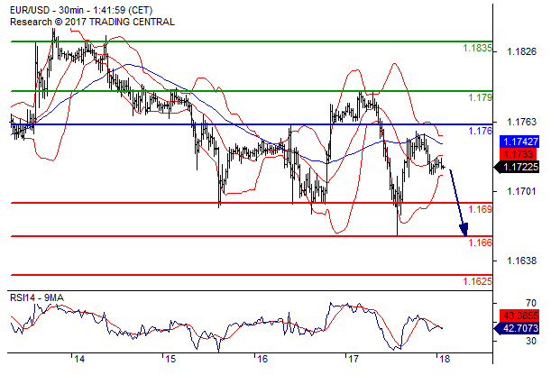Click the Research 2017 TRADING CENTRAL text
The width and height of the screenshot is (551, 375).
click(92, 22)
